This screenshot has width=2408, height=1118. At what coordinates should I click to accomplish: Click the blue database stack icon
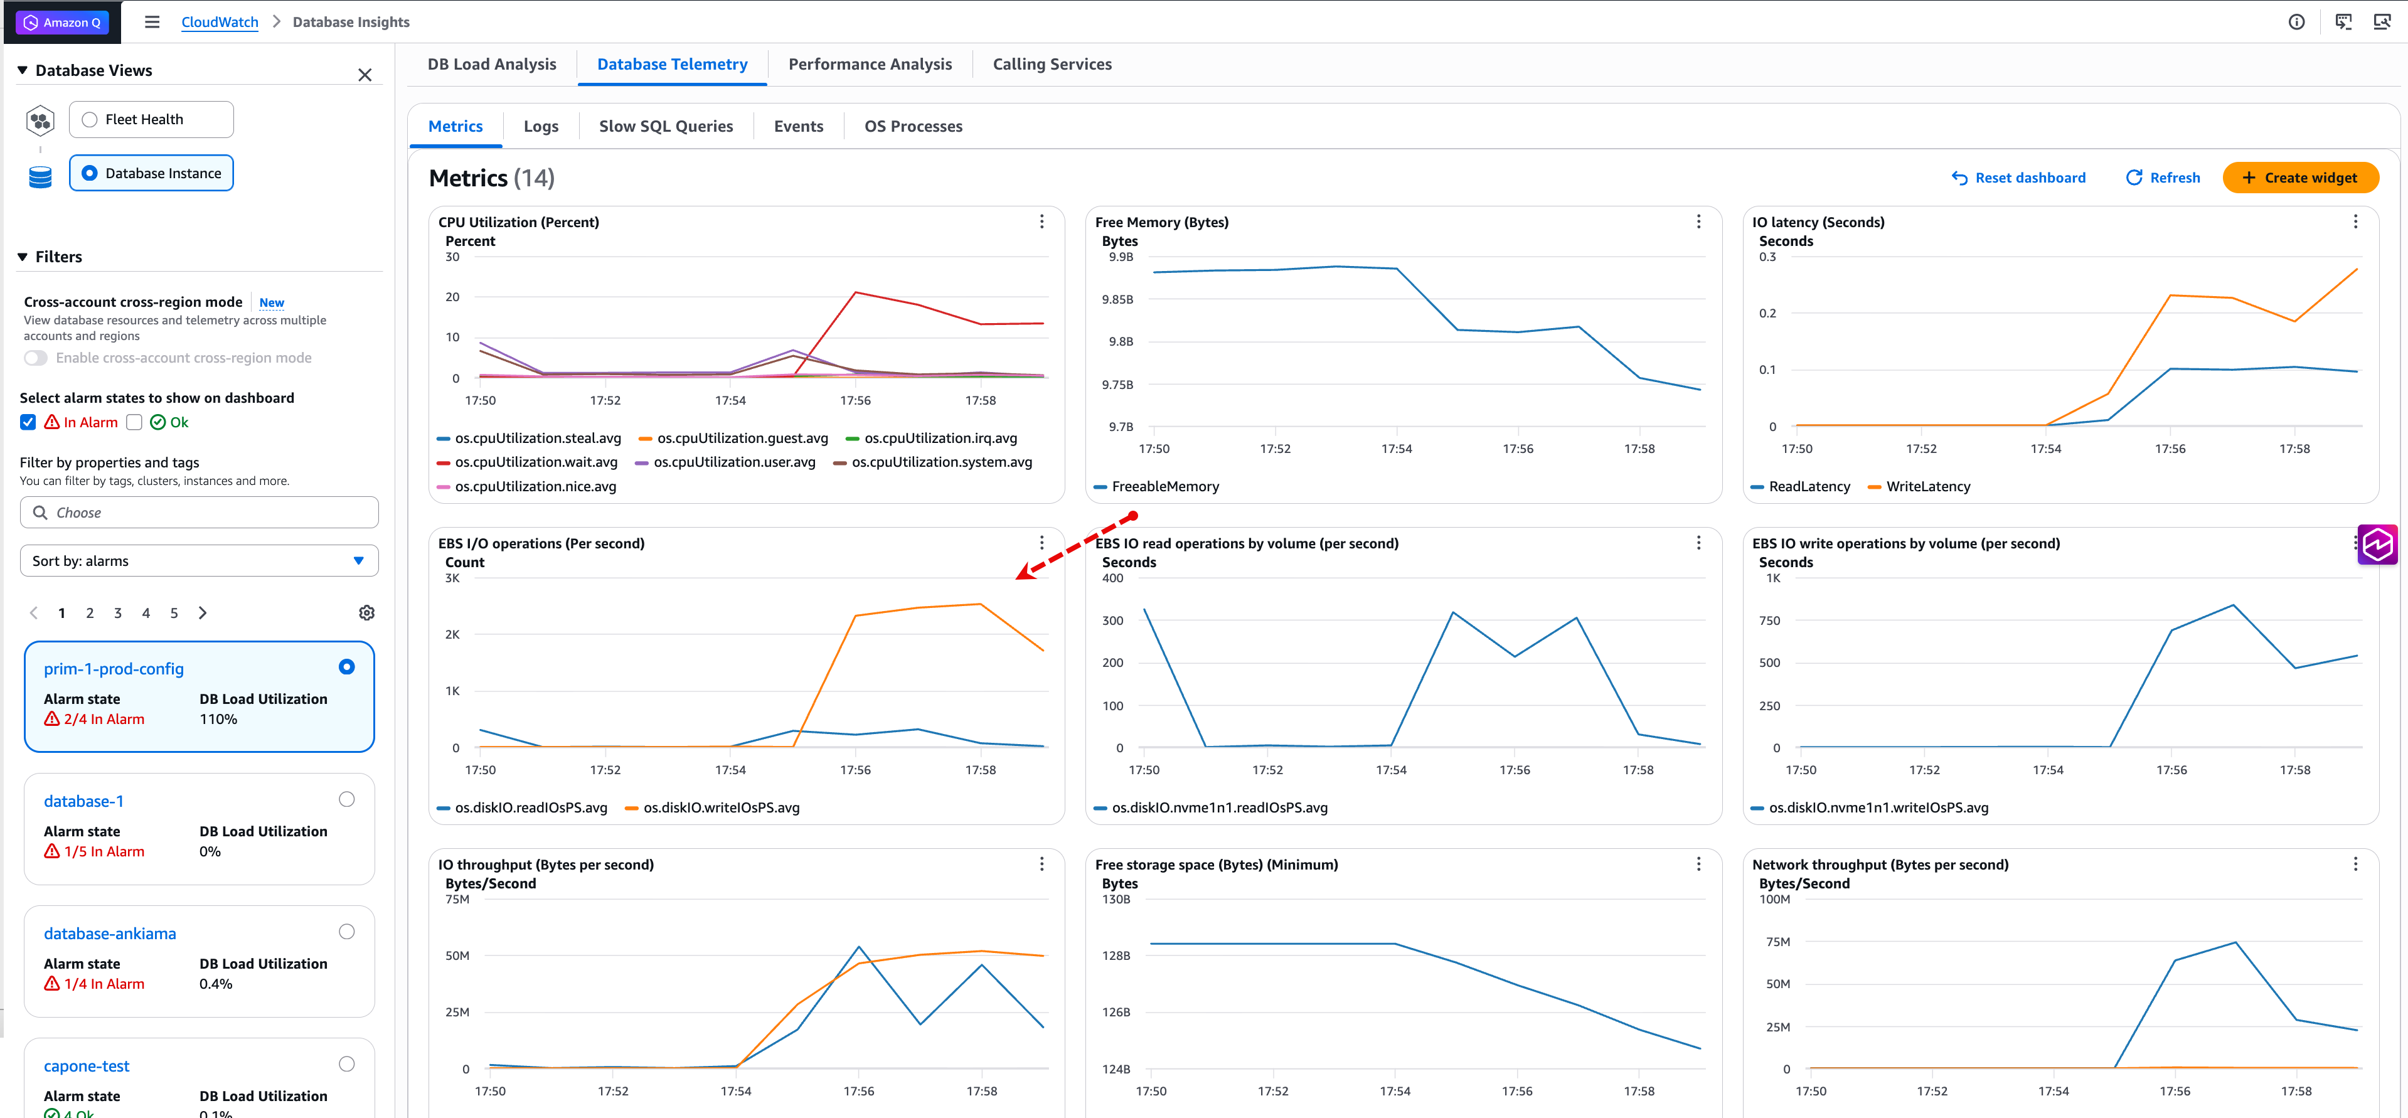40,177
